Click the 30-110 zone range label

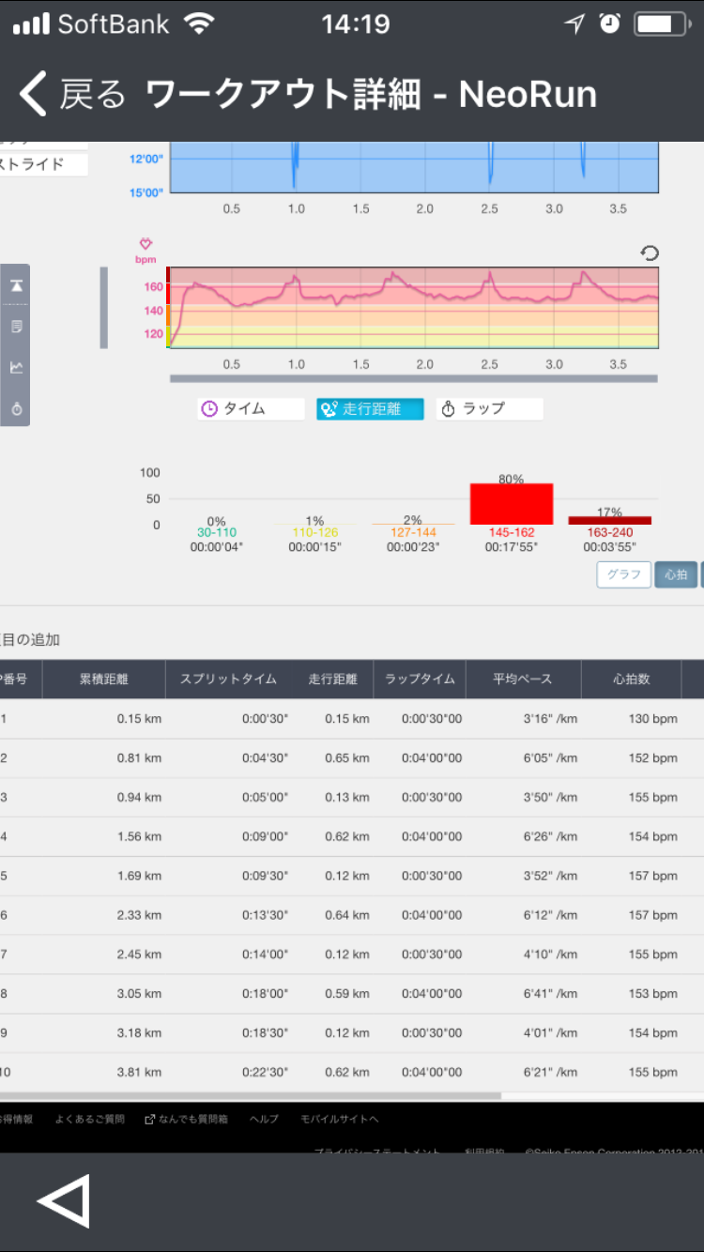pyautogui.click(x=217, y=532)
